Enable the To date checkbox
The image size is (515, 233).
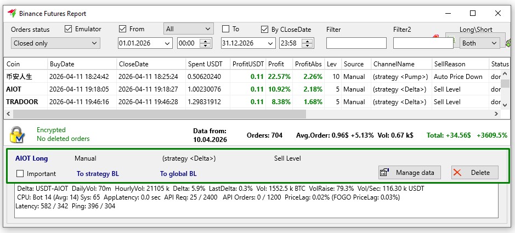click(x=225, y=29)
